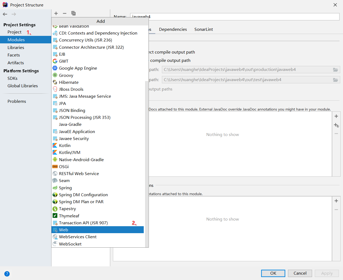Select the GWT framework icon
Screen dimensions: 343x280
tap(55, 61)
